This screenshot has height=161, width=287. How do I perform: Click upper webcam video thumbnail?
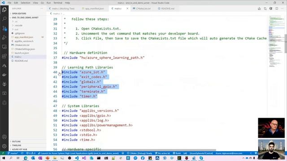tap(271, 128)
